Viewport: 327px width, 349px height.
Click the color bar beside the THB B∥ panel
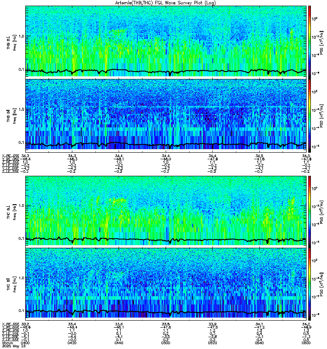310,116
